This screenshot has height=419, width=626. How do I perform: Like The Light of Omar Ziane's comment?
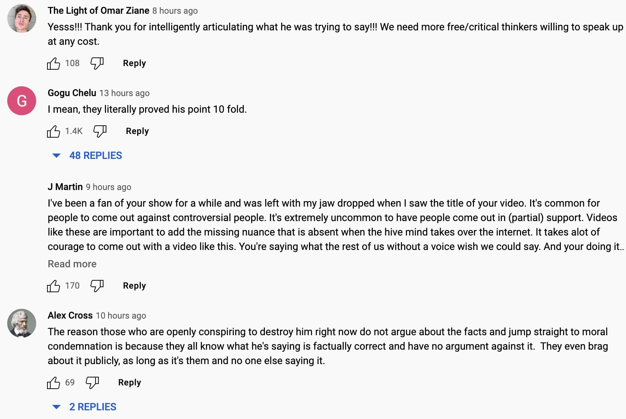point(54,64)
